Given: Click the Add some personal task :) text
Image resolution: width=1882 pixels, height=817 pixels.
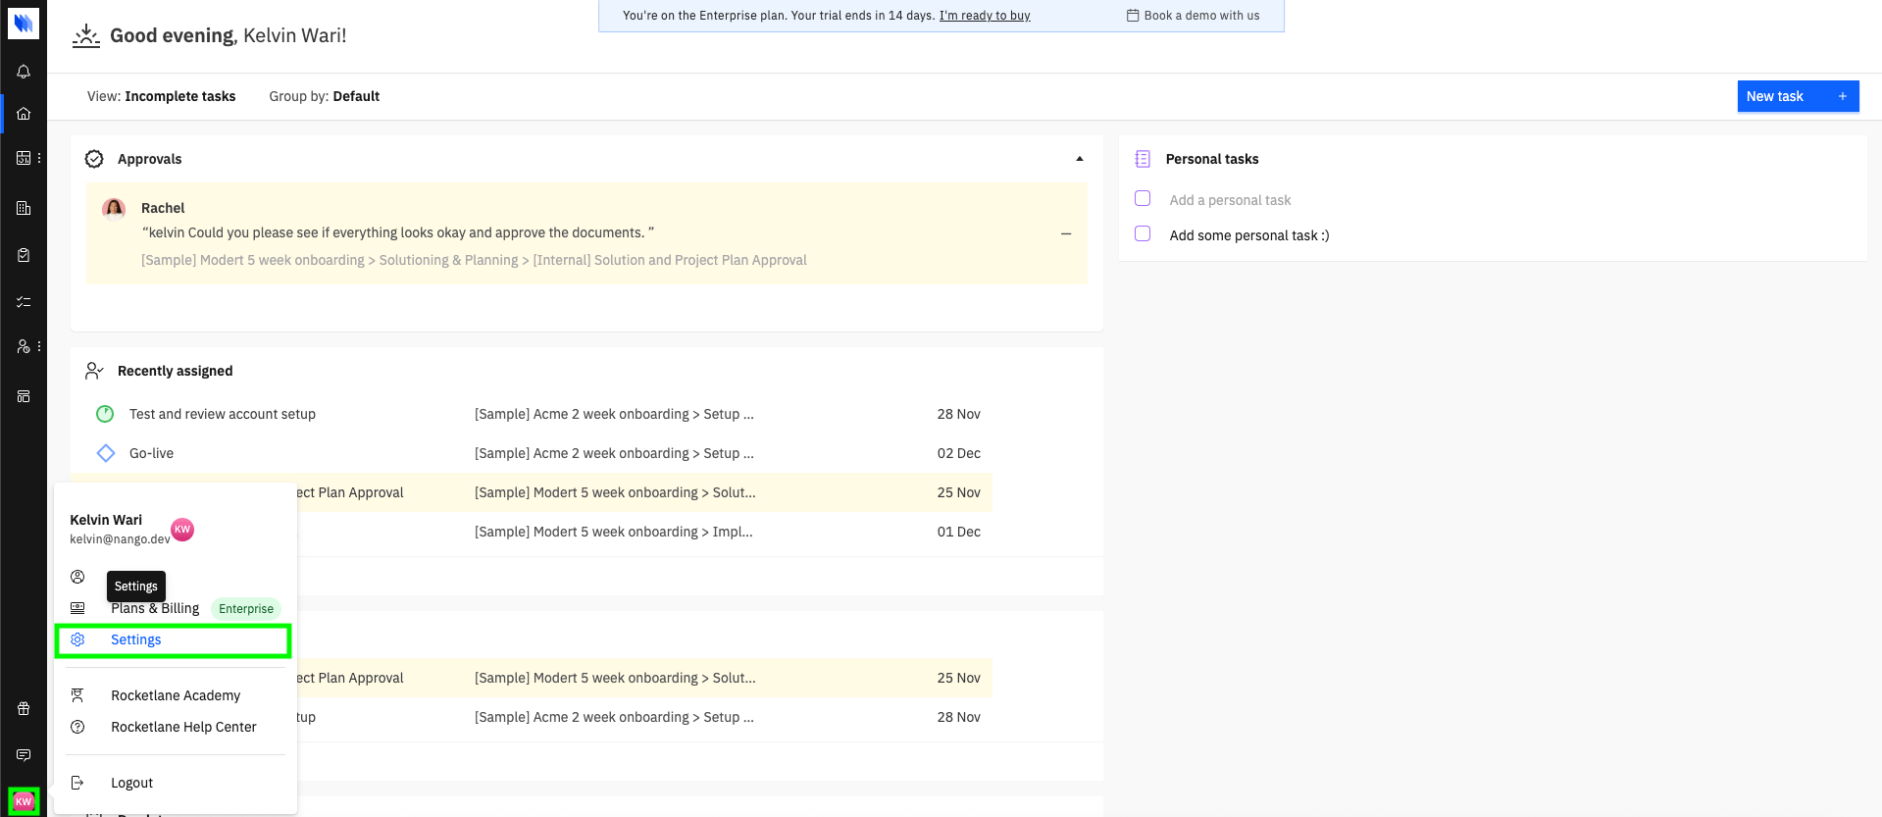Looking at the screenshot, I should (x=1249, y=235).
